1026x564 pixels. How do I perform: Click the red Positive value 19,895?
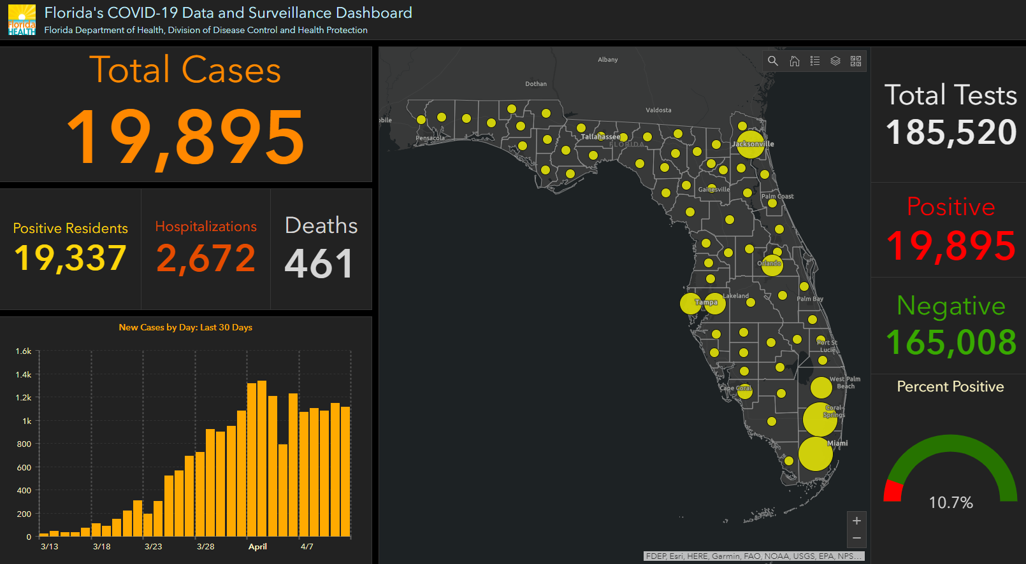pos(951,246)
